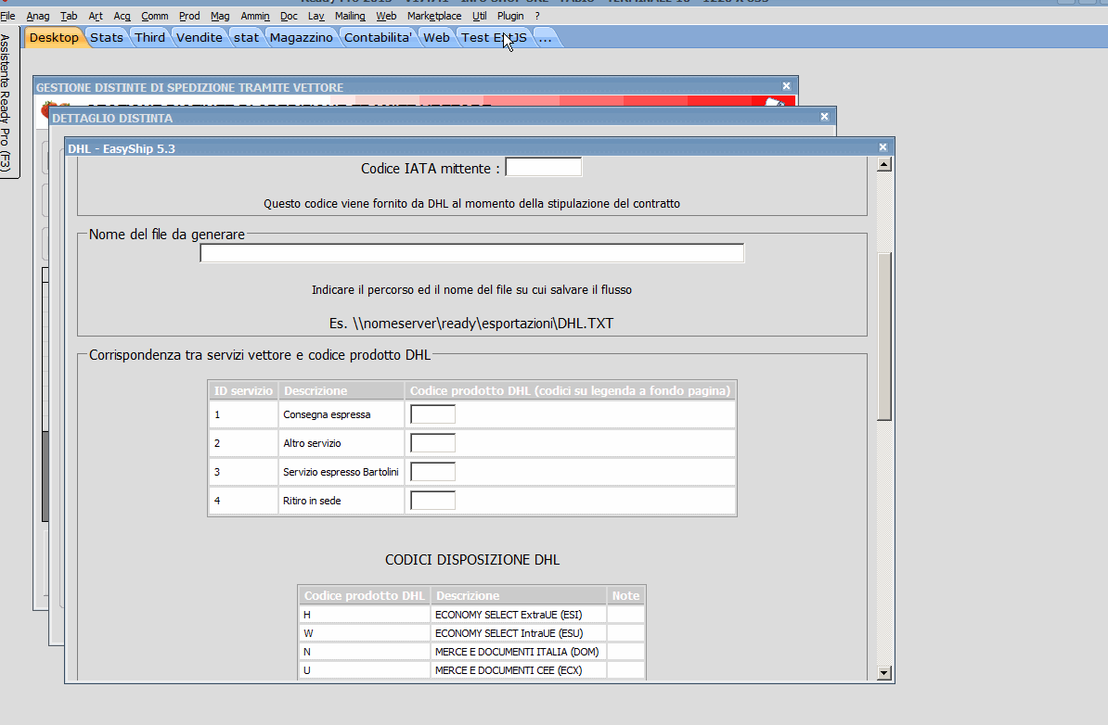The width and height of the screenshot is (1108, 725).
Task: Click the Altro servizio description cell
Action: tap(341, 443)
